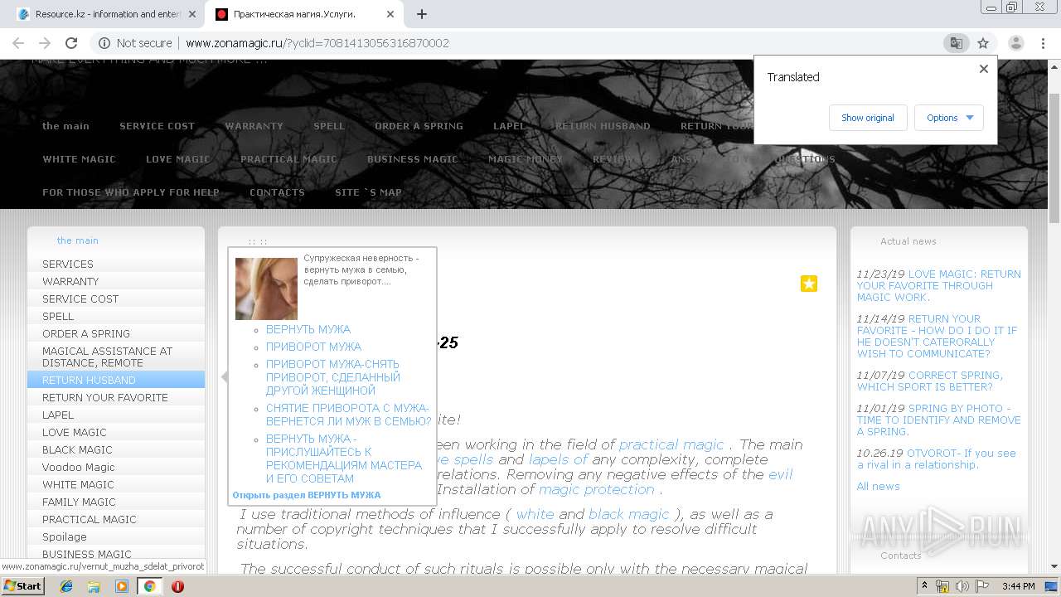
Task: Select RETURN HUSBAND in left sidebar
Action: pos(116,380)
